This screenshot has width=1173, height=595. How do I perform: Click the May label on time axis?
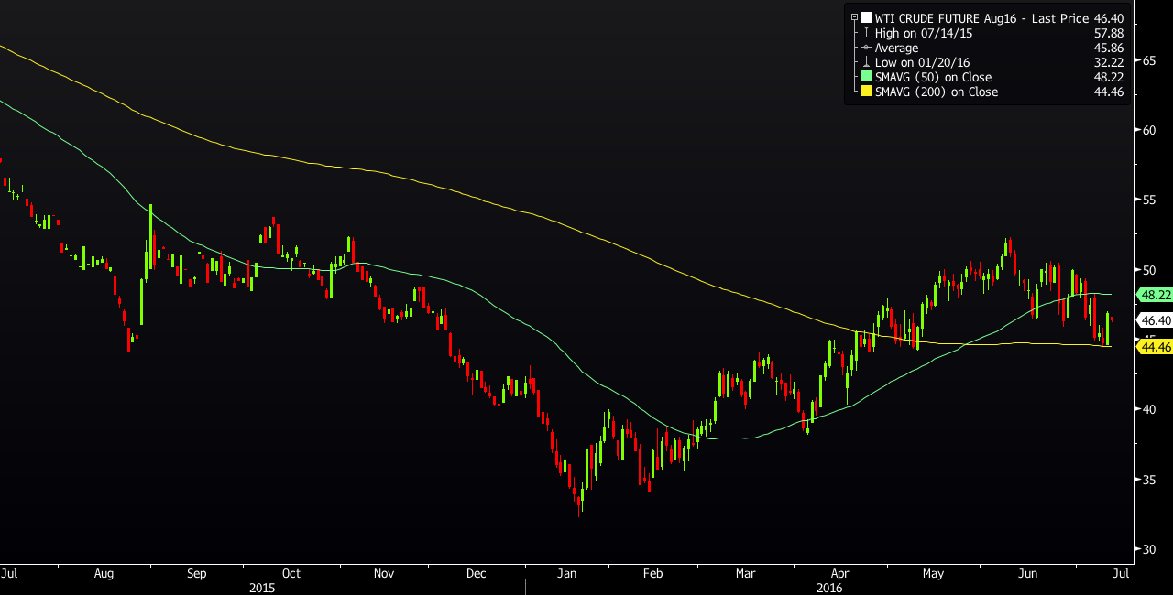pos(933,574)
